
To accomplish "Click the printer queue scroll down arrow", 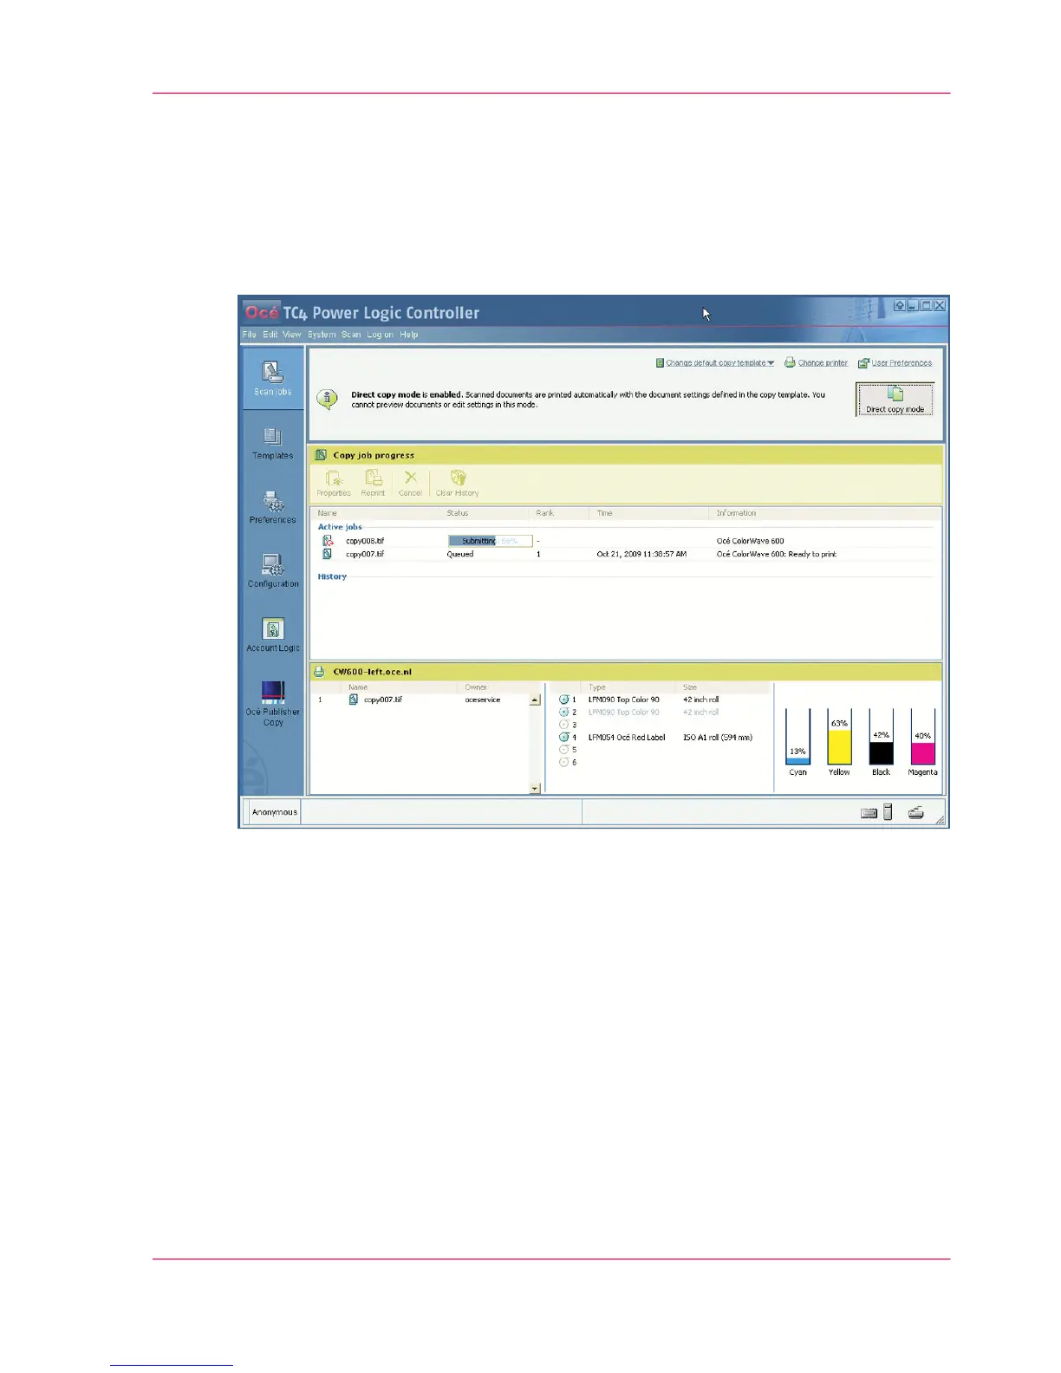I will point(535,788).
